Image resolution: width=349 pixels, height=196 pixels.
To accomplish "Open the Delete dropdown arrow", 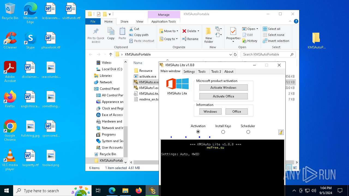I will (x=198, y=31).
